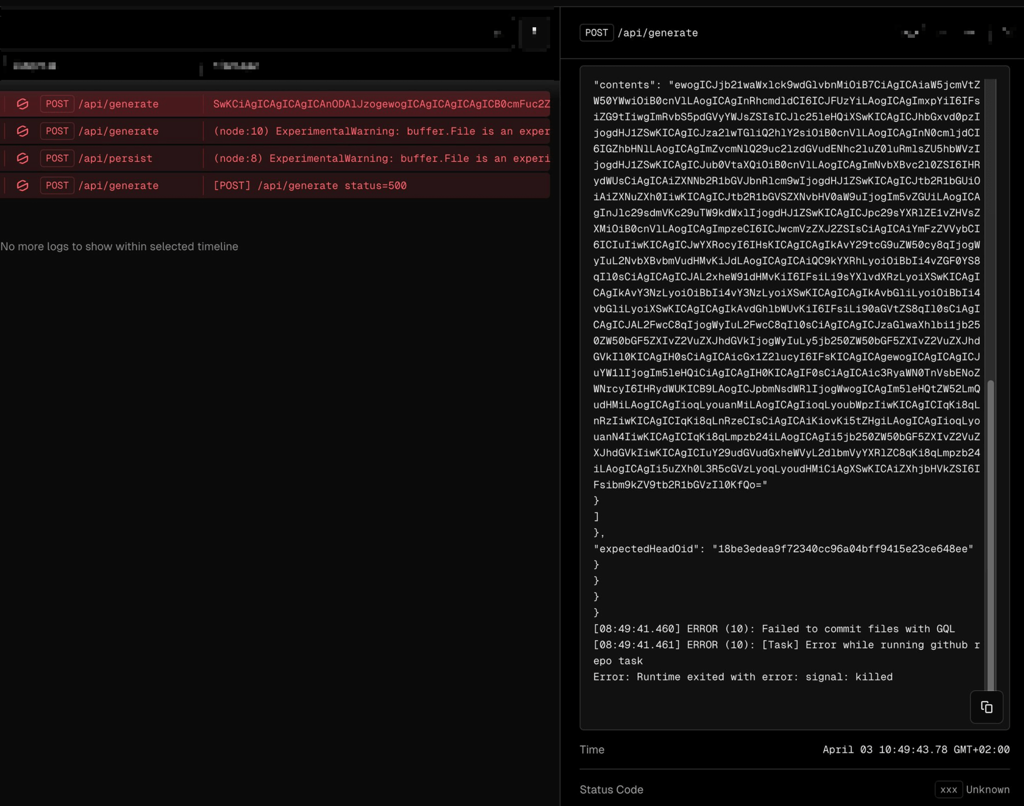Click the expectedHeadOid hash value
1024x806 pixels.
842,549
